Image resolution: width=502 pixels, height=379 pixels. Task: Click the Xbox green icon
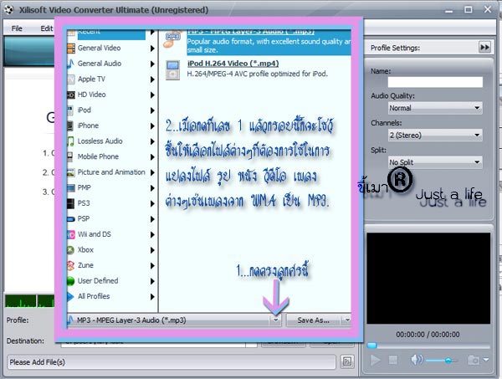pos(71,250)
